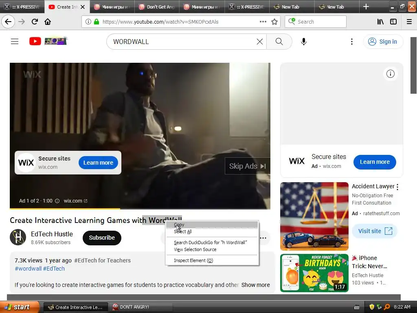Screen dimensions: 417x313
Task: Search DuckDuckGo for selected text
Action: pos(212,242)
